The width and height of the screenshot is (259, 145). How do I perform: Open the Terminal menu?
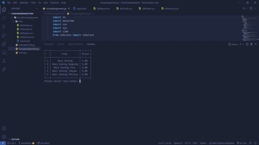[55, 3]
